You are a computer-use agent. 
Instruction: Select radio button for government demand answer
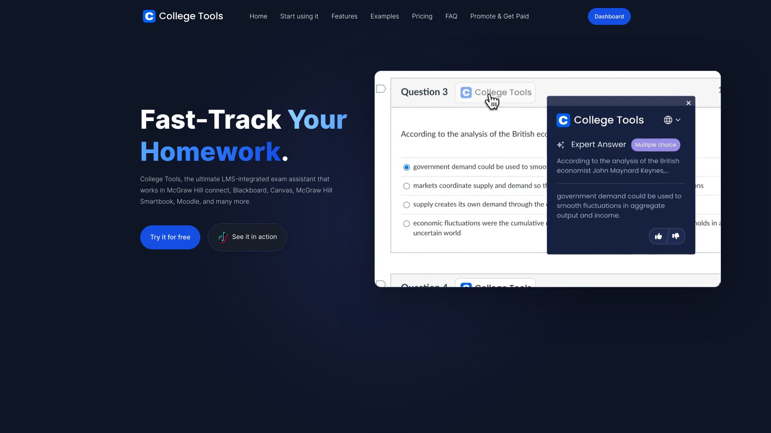click(x=406, y=167)
